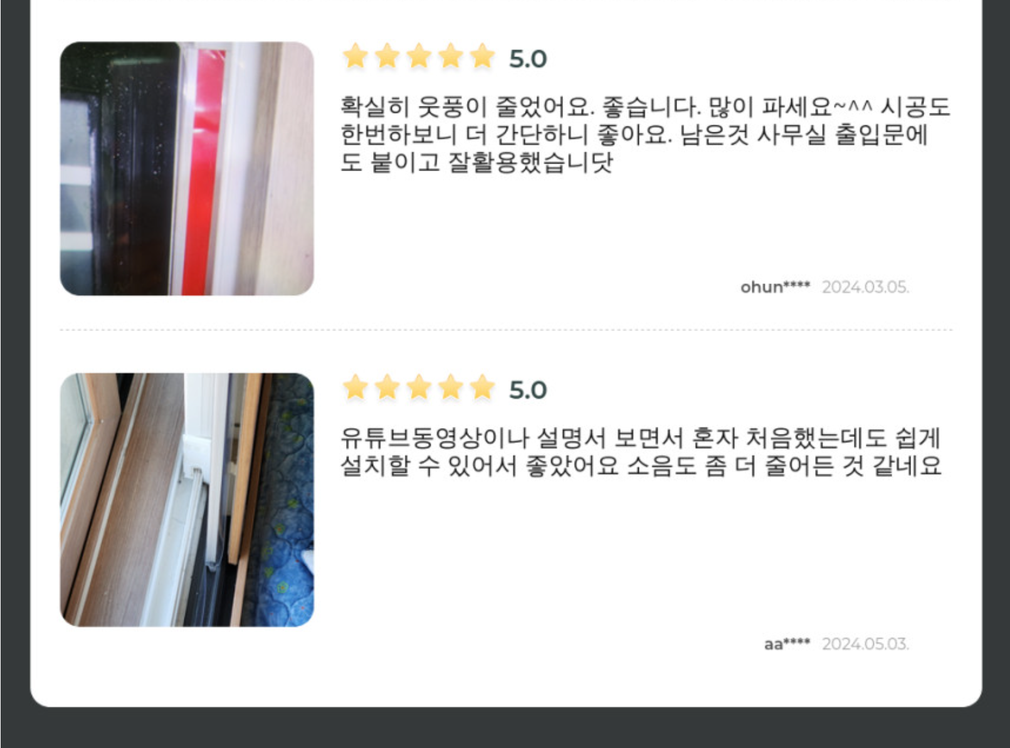Click fourth star in ohun**** review
The width and height of the screenshot is (1010, 748).
click(451, 56)
